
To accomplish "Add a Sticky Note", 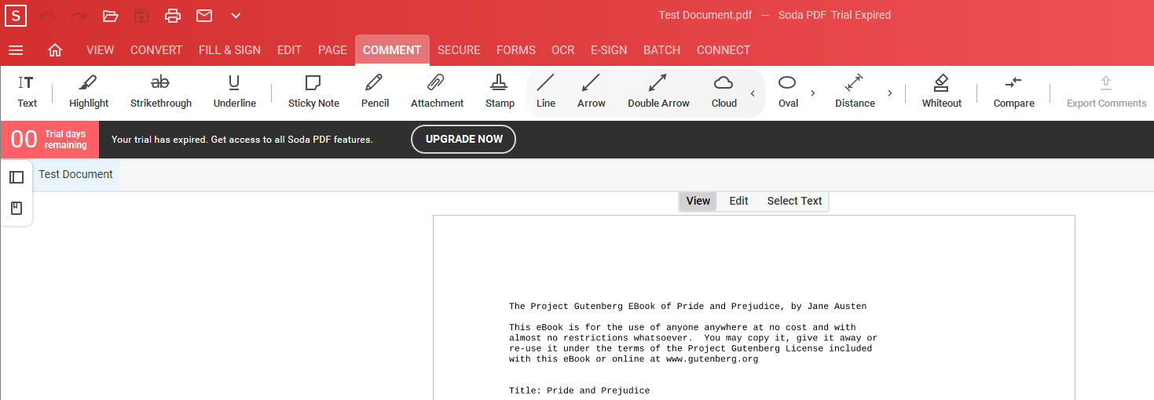I will coord(313,93).
